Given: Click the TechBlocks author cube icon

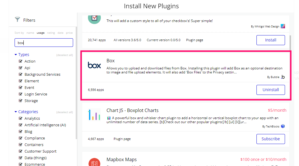Looking at the screenshot, I should click(x=283, y=126).
